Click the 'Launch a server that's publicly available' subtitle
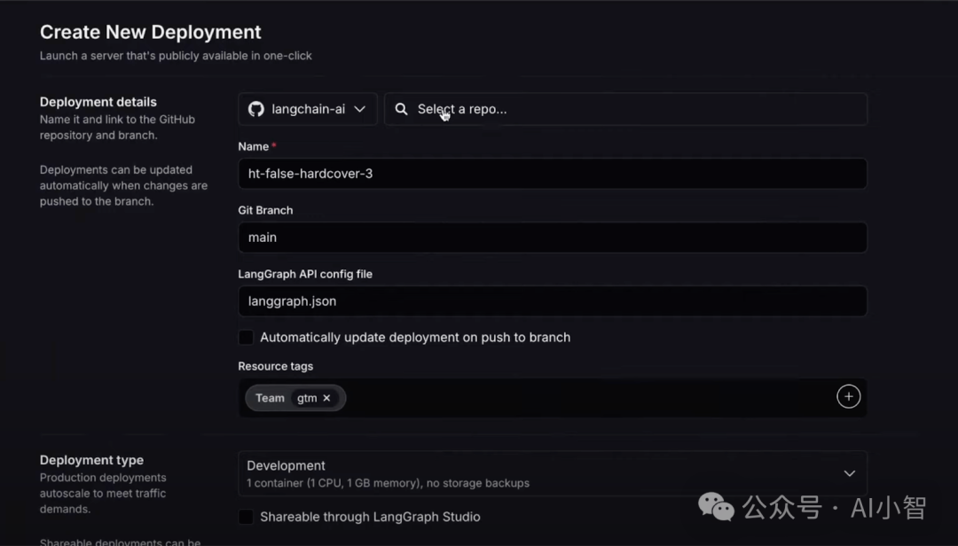The width and height of the screenshot is (958, 546). 176,56
